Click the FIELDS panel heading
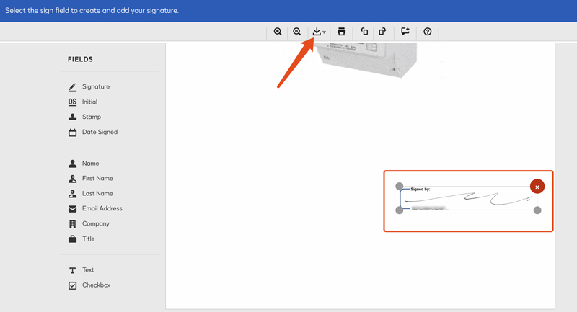Viewport: 577px width, 312px height. [80, 59]
